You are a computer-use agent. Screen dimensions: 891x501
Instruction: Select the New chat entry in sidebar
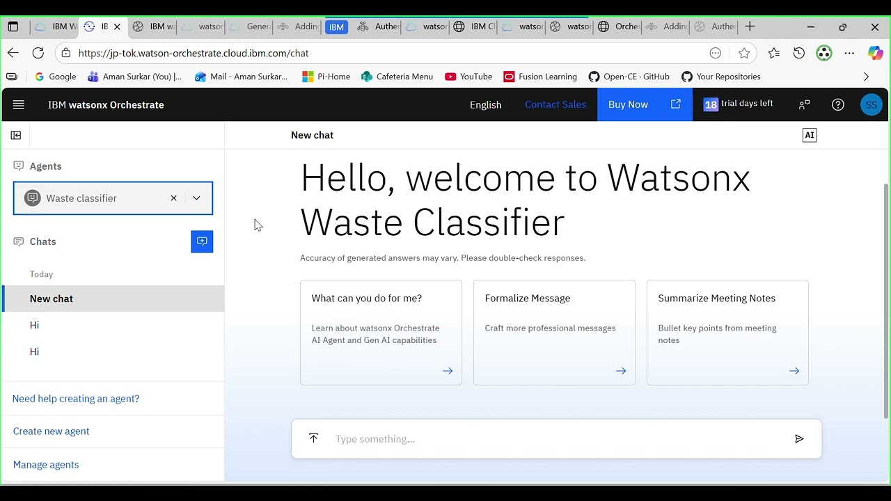click(x=113, y=299)
